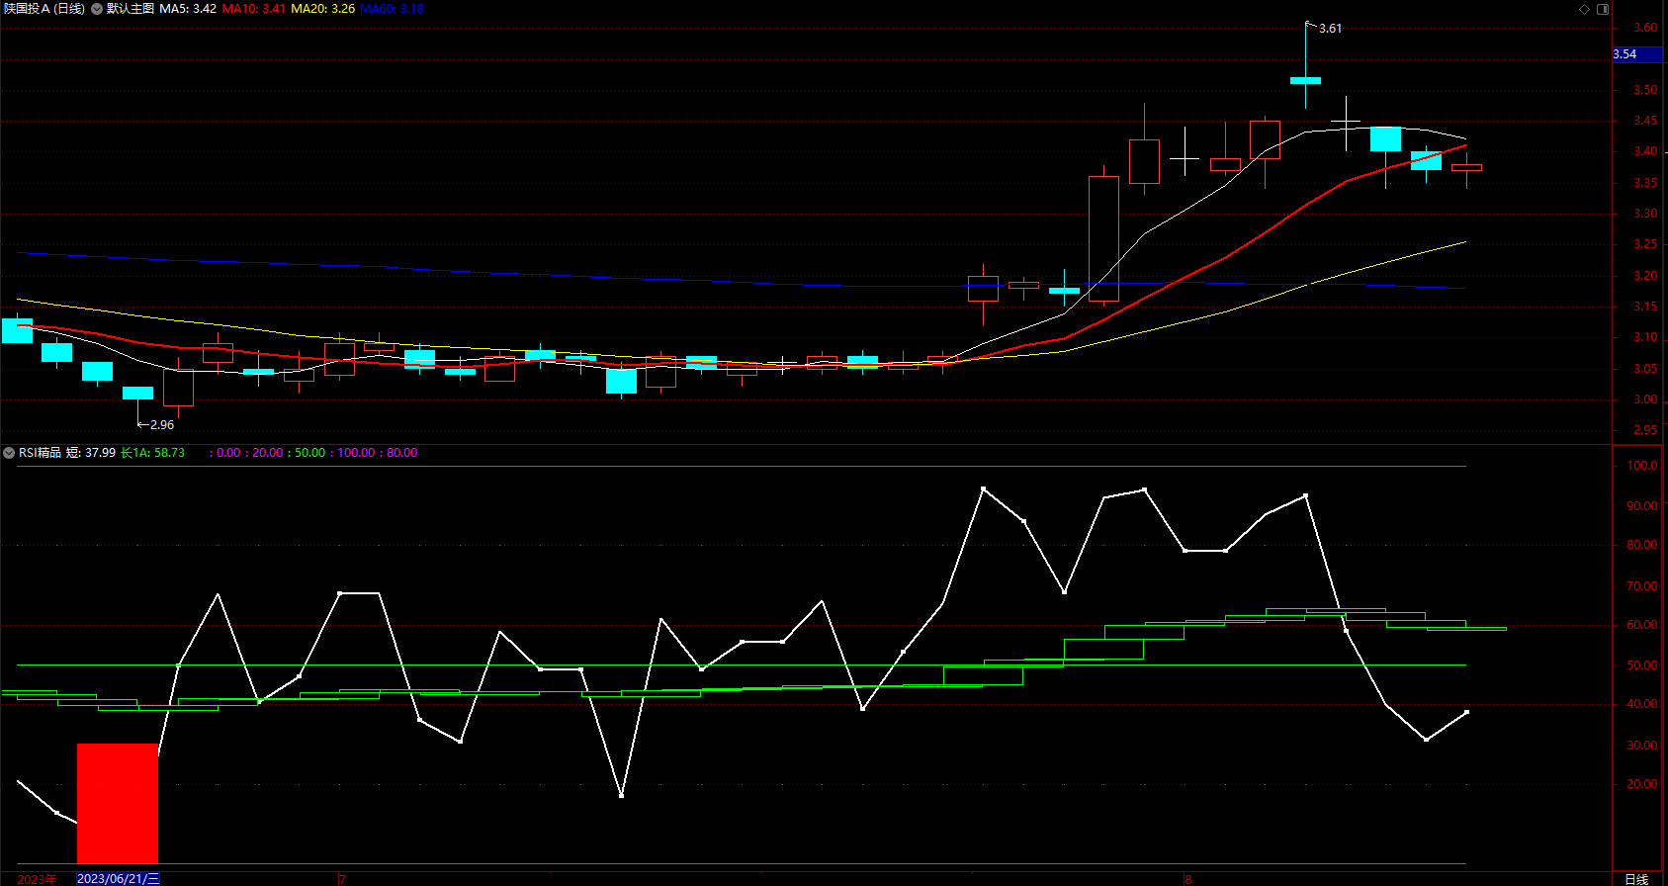Viewport: 1668px width, 886px height.
Task: Click the magenta 20.00 RSI parameter value
Action: [267, 453]
